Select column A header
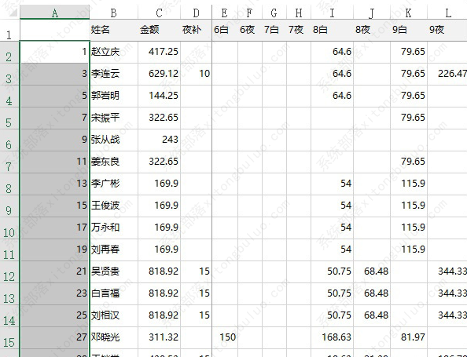 (x=54, y=13)
